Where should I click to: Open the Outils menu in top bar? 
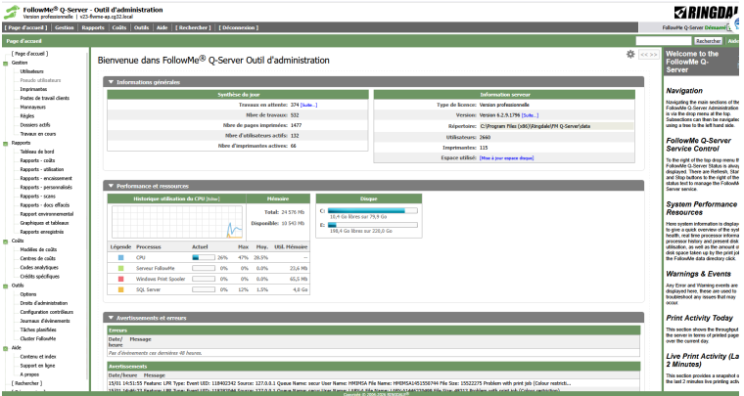click(x=141, y=27)
